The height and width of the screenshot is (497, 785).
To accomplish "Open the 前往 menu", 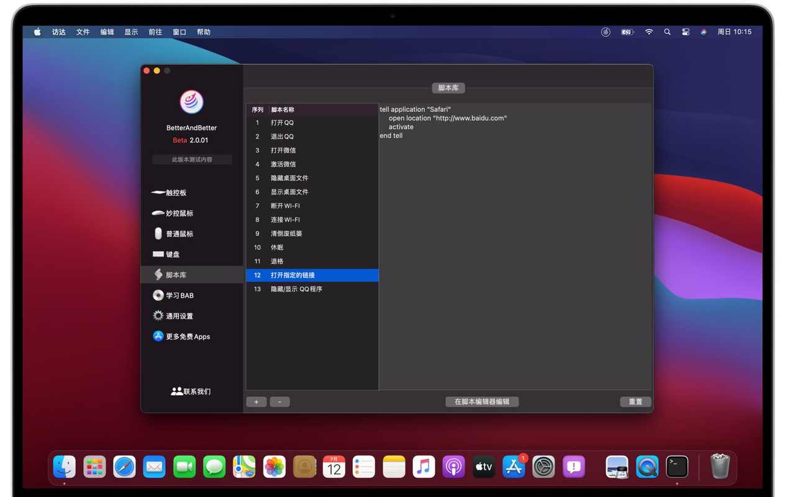I will pos(155,32).
